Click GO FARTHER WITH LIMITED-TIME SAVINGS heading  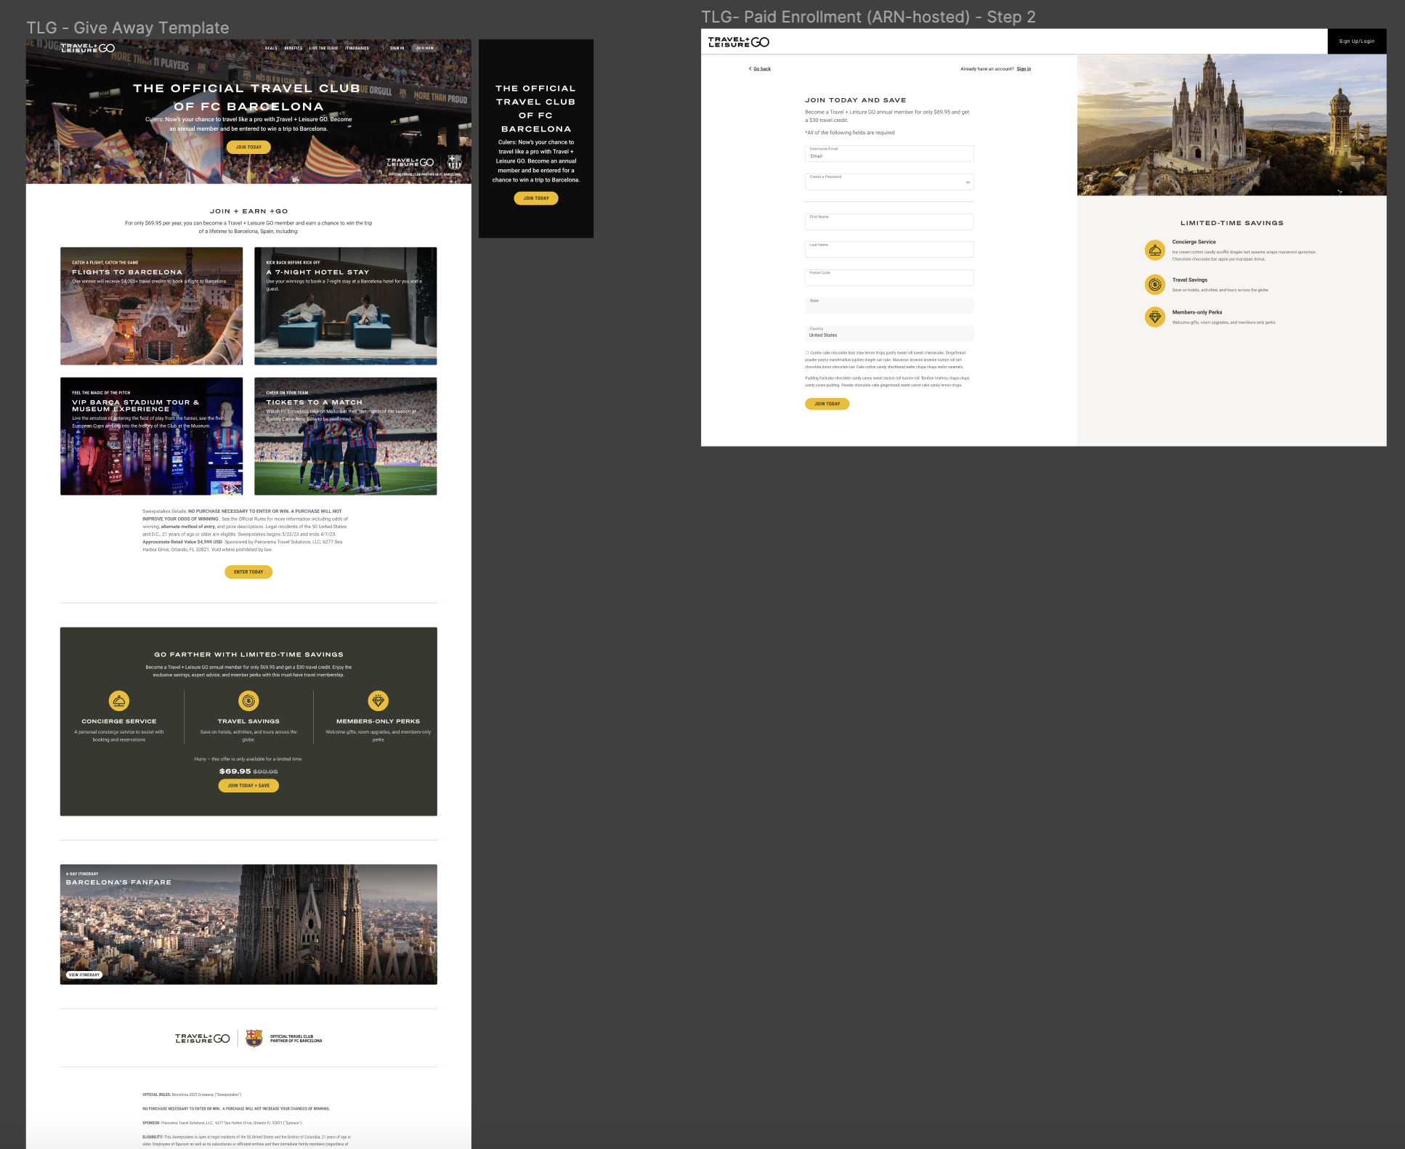coord(248,654)
